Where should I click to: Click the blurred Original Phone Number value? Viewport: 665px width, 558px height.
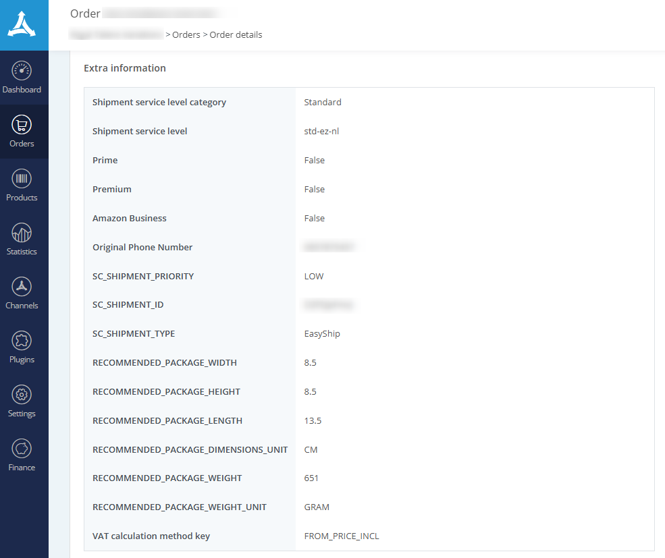point(329,246)
